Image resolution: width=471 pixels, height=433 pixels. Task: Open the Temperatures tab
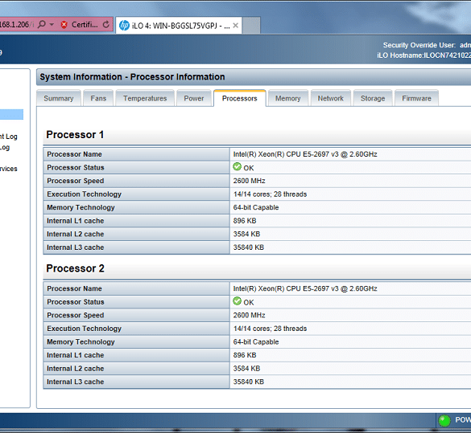[x=145, y=98]
